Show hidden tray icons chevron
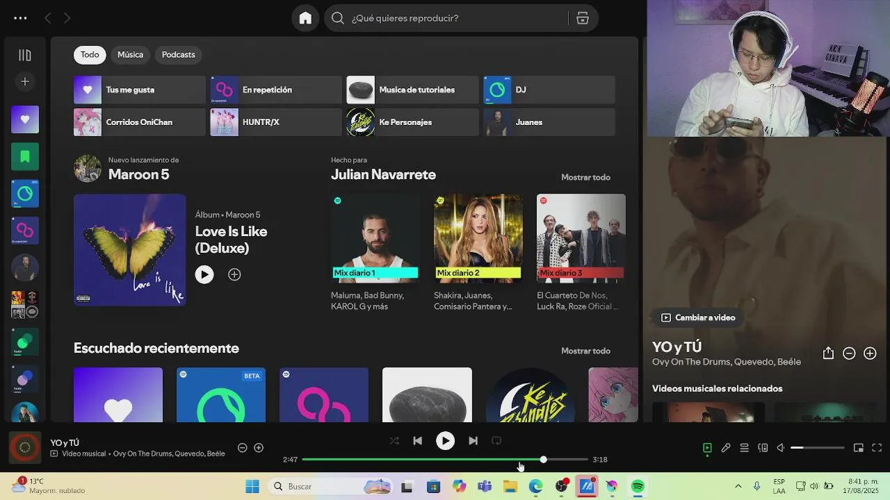 [x=738, y=486]
